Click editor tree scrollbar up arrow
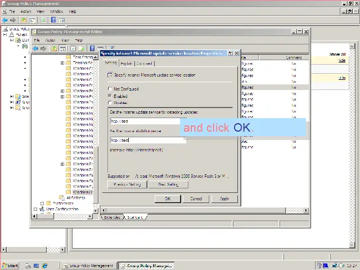Screen dimensions: 360x270 tap(96, 57)
